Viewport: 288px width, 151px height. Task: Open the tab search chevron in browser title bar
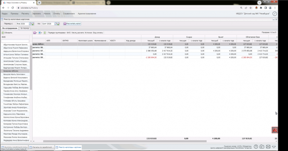pos(259,3)
